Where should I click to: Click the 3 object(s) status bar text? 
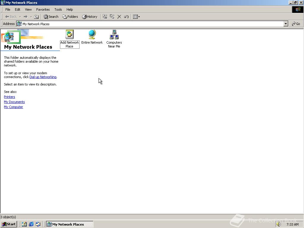[8, 217]
